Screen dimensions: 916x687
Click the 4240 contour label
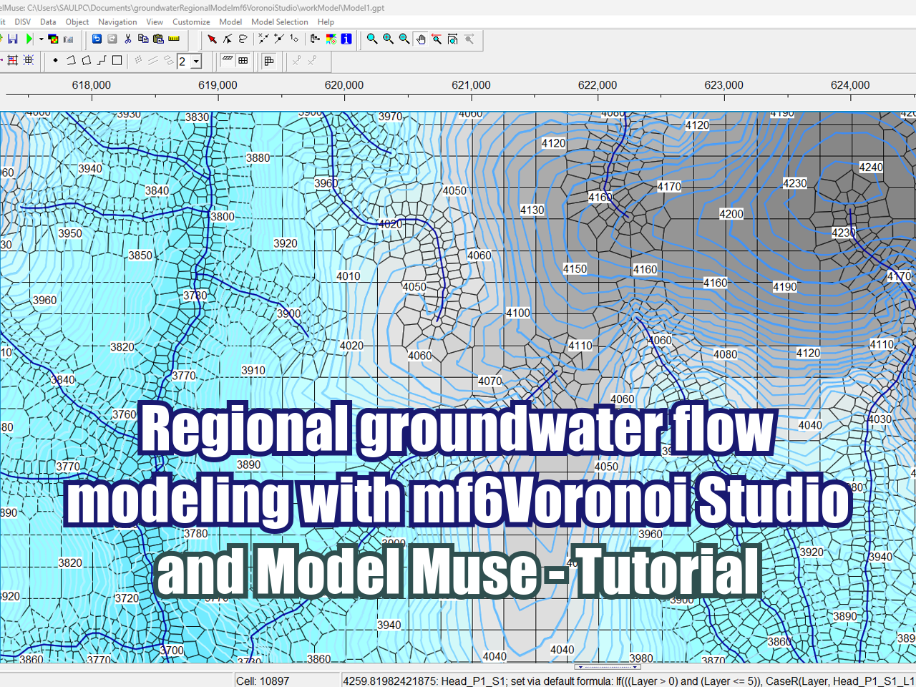[871, 167]
